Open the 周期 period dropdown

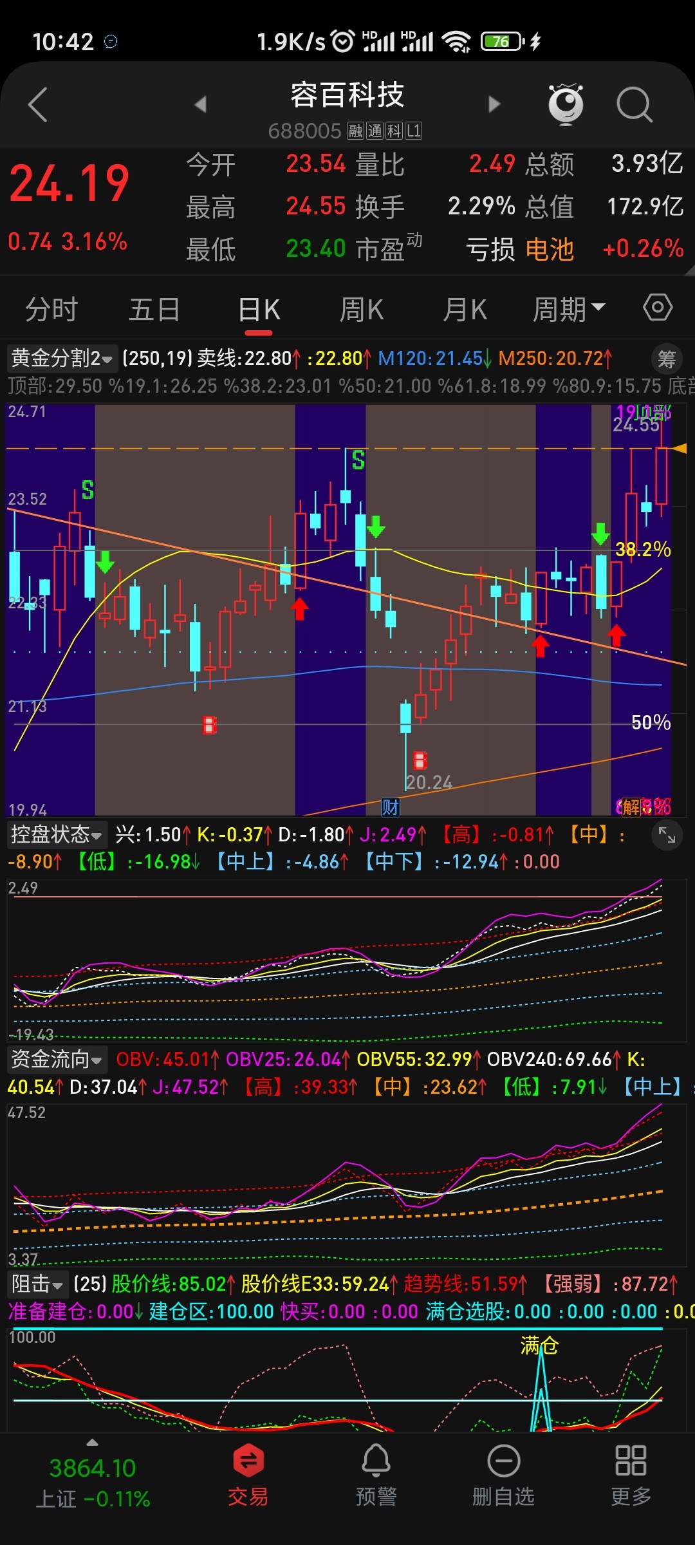569,310
